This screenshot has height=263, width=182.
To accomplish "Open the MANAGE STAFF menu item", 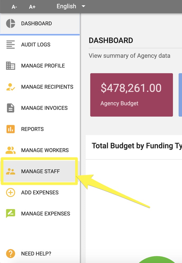I will [x=39, y=171].
